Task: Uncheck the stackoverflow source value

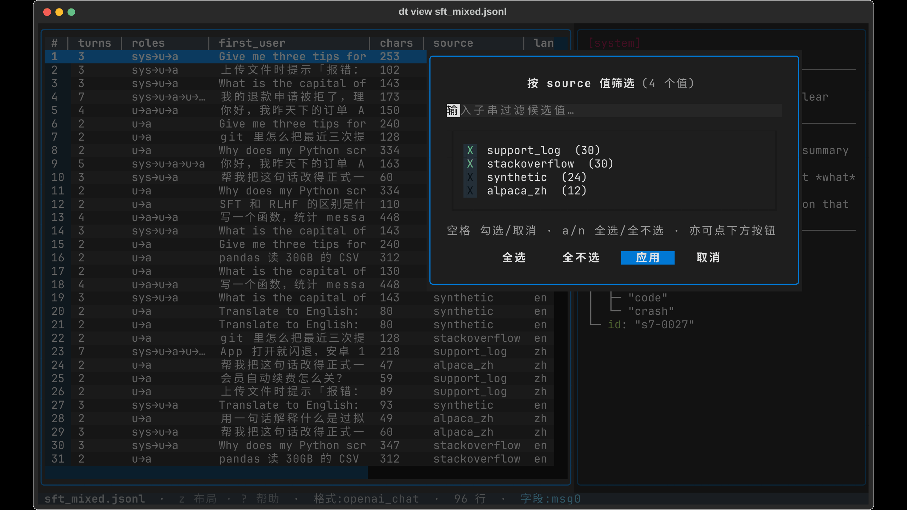Action: pos(470,164)
